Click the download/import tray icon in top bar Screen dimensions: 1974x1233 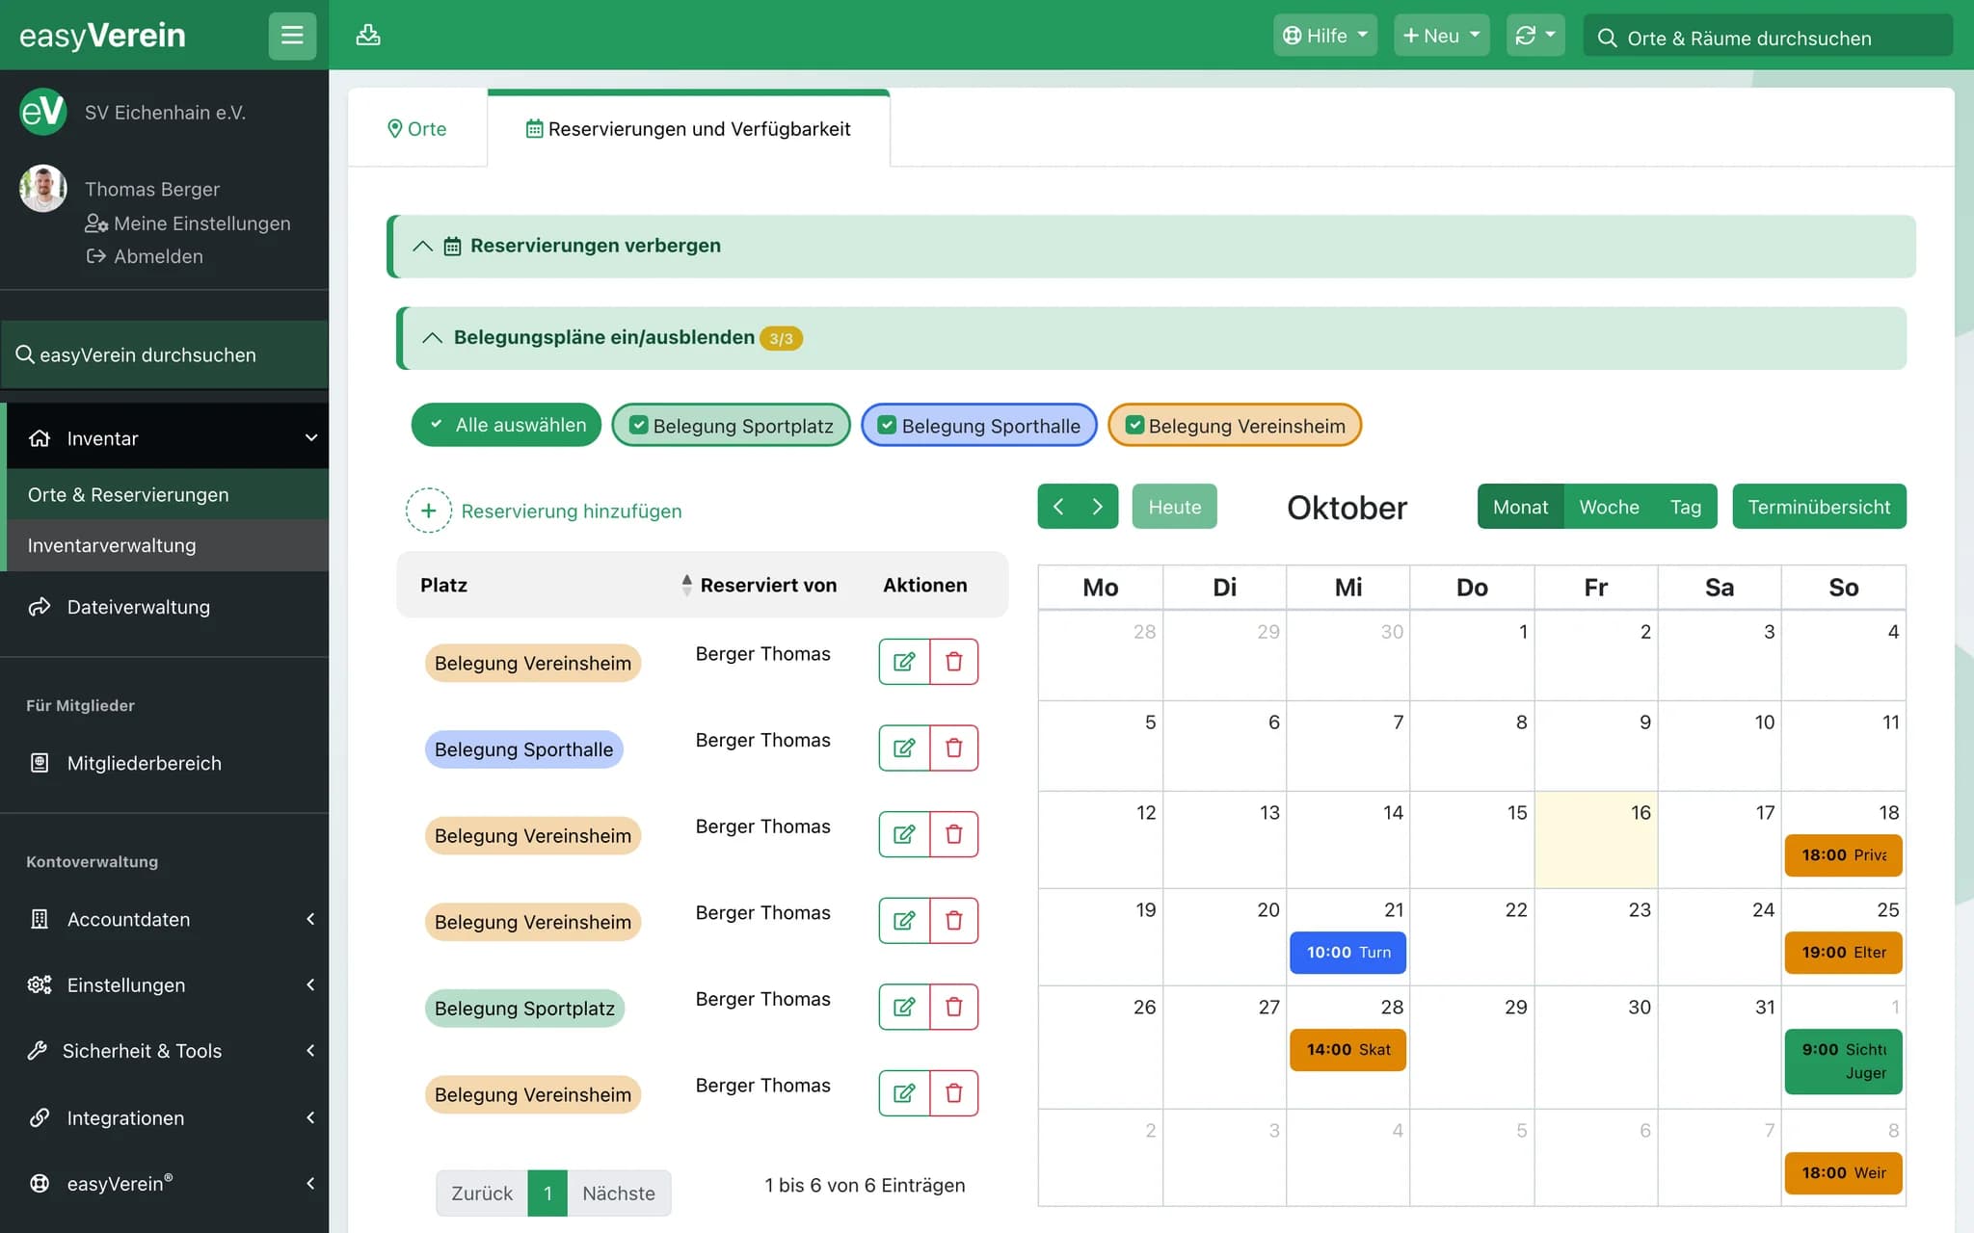click(368, 36)
